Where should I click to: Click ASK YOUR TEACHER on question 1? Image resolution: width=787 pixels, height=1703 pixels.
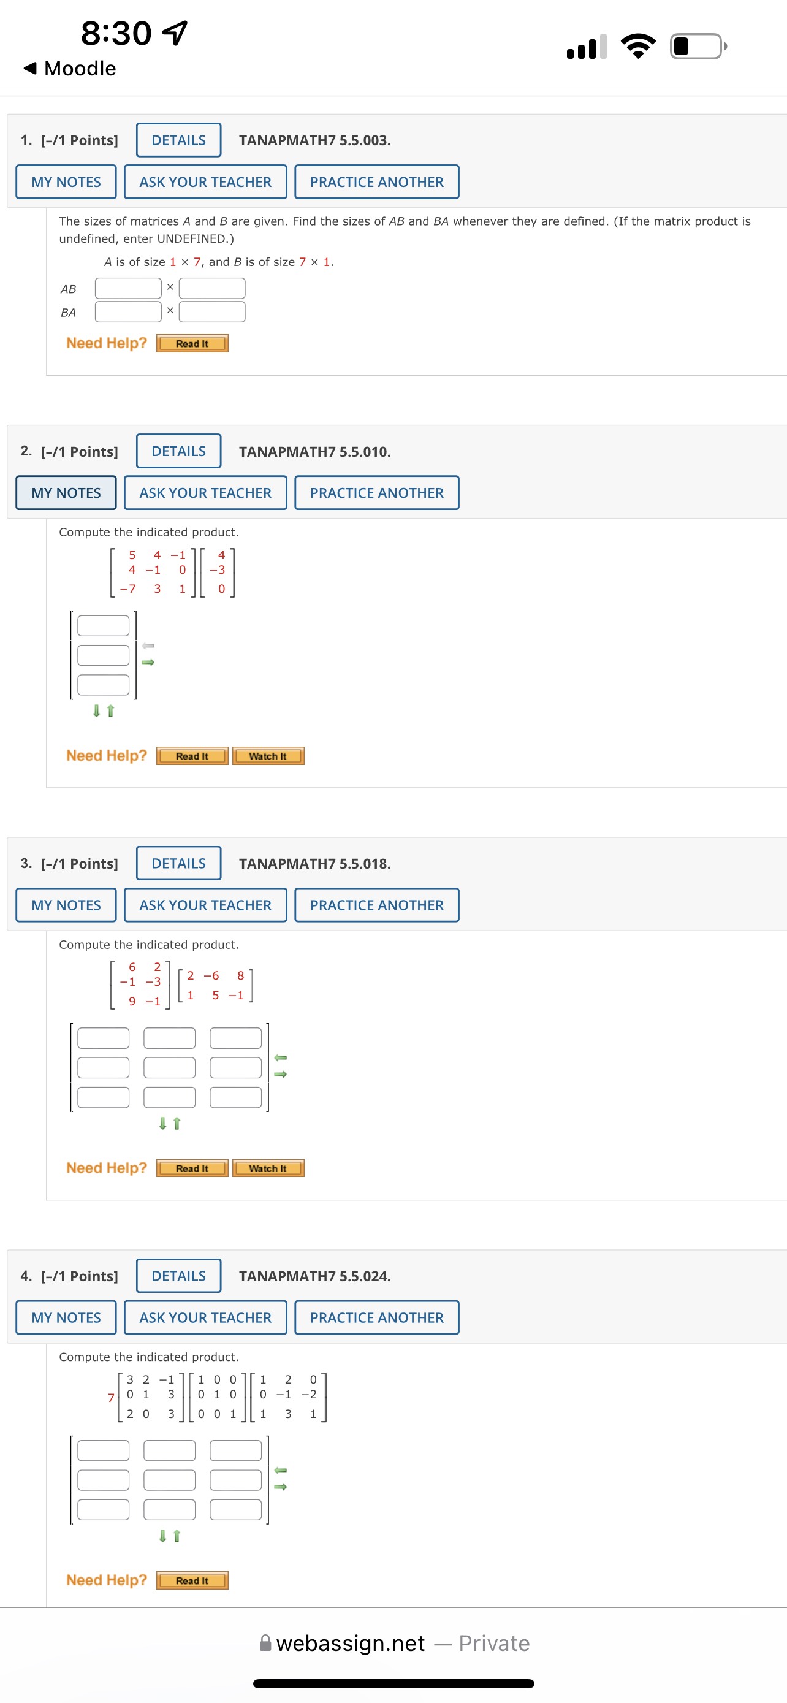[205, 182]
